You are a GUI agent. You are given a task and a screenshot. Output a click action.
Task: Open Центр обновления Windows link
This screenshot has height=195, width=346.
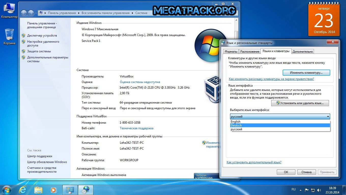(47, 162)
